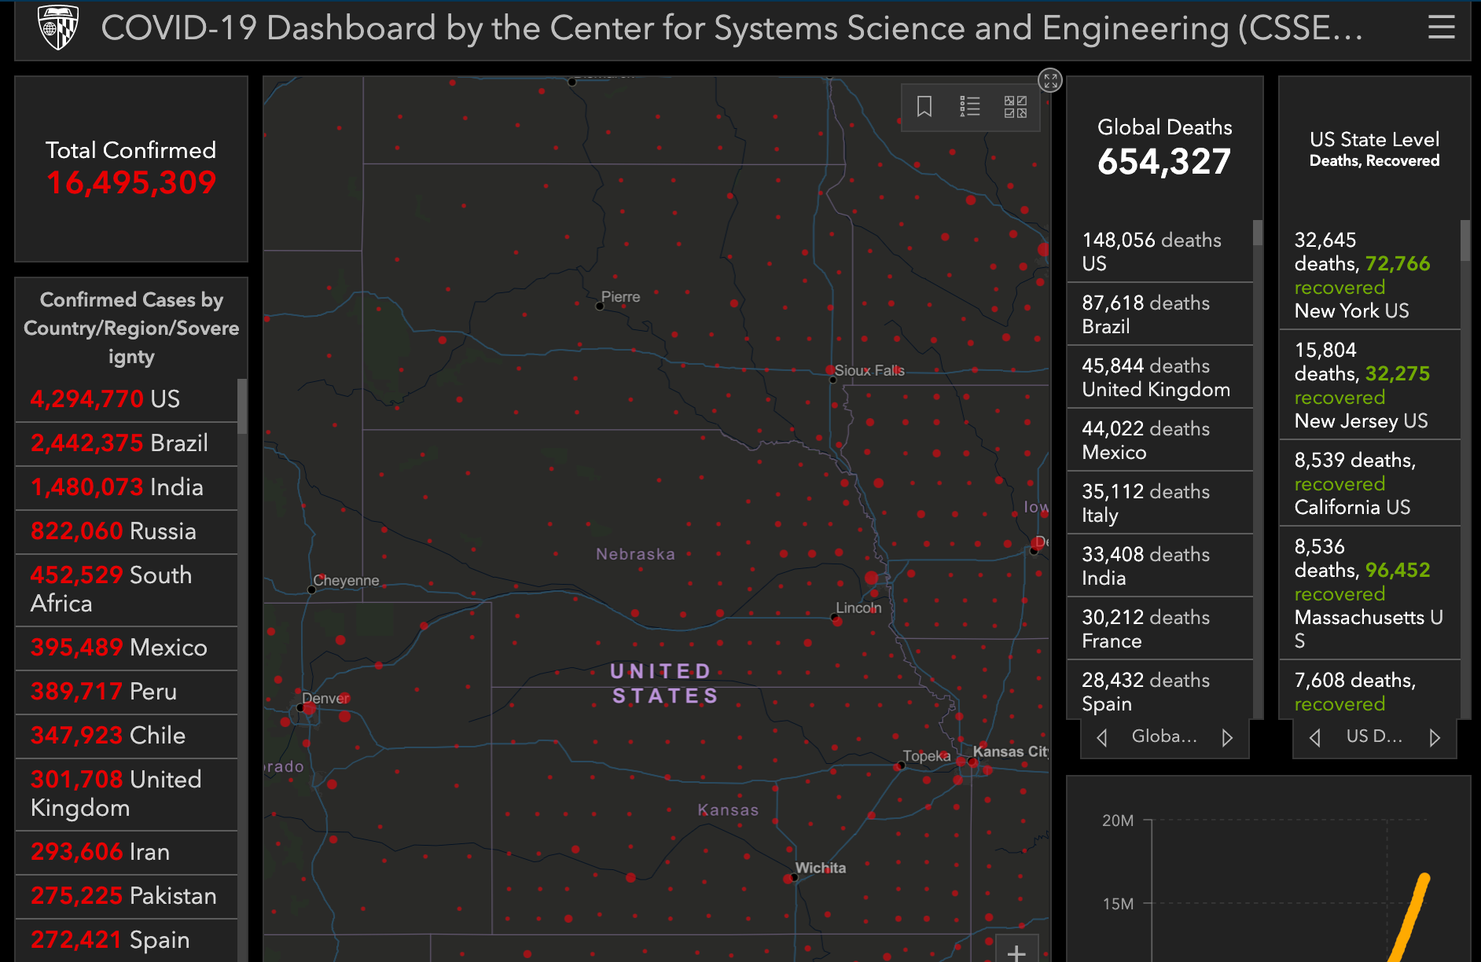1481x962 pixels.
Task: Select the US D... tab label
Action: coord(1373,736)
